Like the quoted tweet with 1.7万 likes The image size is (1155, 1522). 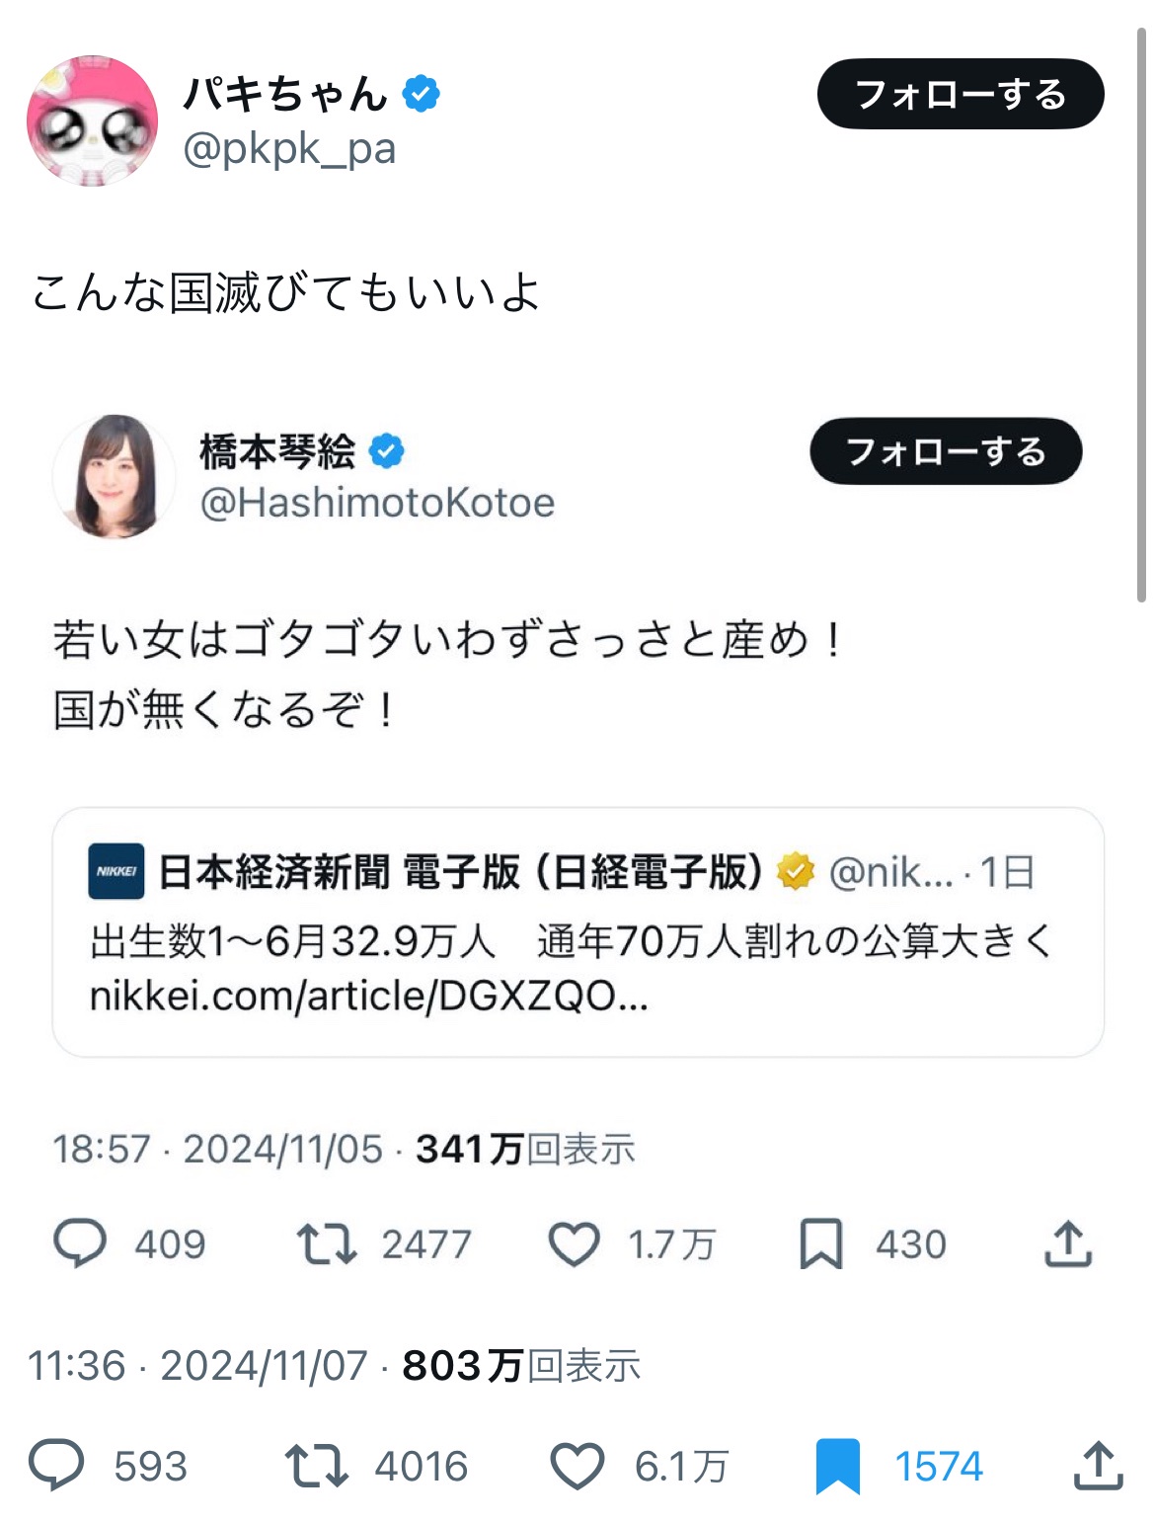click(574, 1244)
